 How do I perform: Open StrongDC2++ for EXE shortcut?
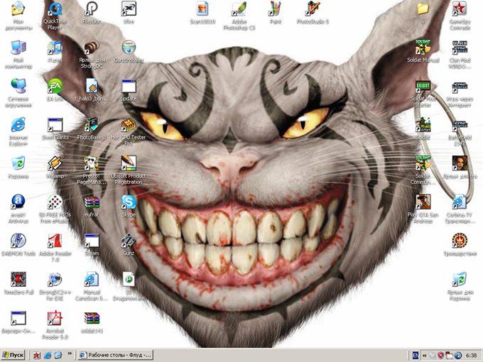(x=55, y=280)
